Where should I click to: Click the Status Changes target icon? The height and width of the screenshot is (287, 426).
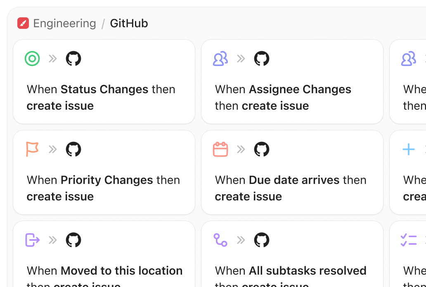(33, 59)
